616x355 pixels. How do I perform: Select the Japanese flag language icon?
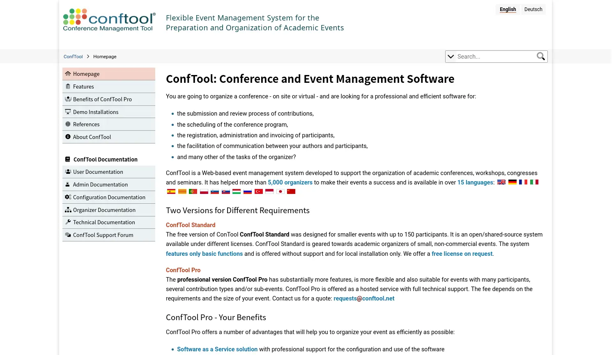click(280, 191)
